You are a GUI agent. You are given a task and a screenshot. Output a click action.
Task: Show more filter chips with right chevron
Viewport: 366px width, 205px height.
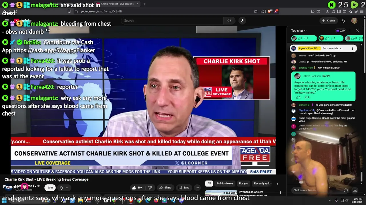pos(277,184)
